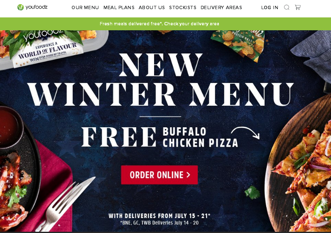Click the New Winter Menu headline

coord(160,80)
